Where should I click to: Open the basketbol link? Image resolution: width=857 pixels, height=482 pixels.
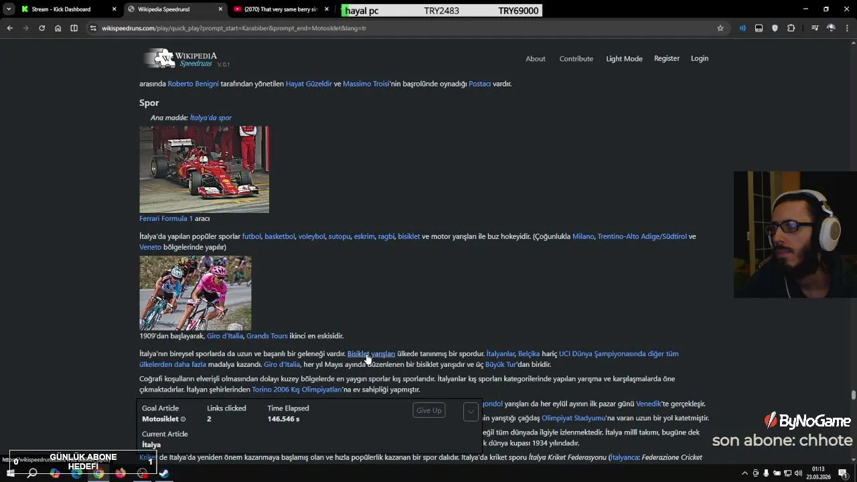[279, 236]
